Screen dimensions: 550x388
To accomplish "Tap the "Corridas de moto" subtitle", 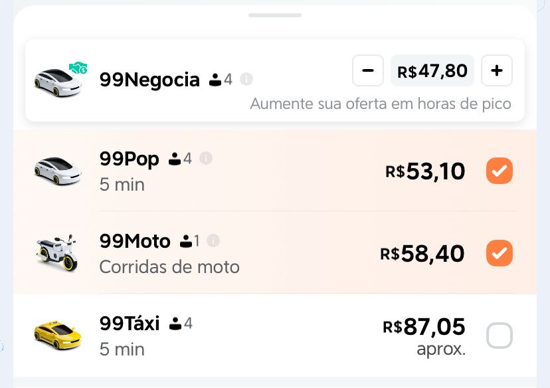I will coord(169,267).
